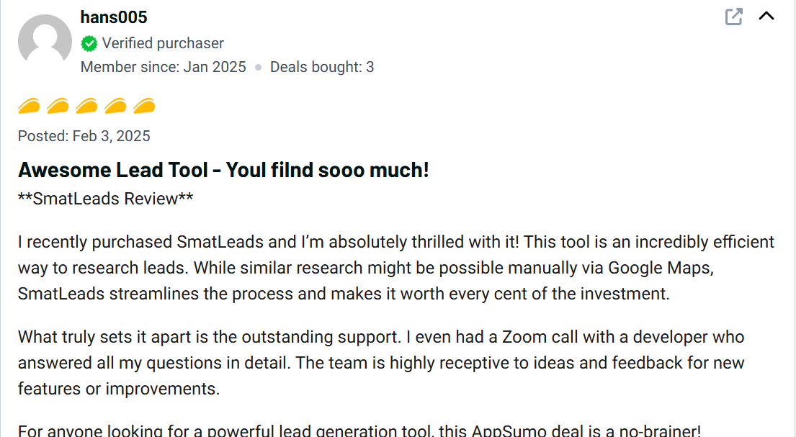Click the third taco rating icon
This screenshot has height=437, width=796.
[x=86, y=107]
